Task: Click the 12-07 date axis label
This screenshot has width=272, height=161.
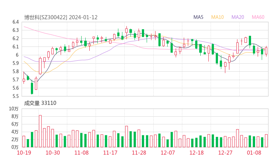Action: [168, 153]
